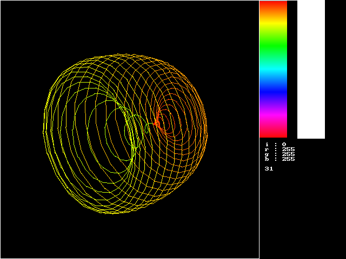
Task: Click the number 31 below the color values
Action: click(269, 169)
